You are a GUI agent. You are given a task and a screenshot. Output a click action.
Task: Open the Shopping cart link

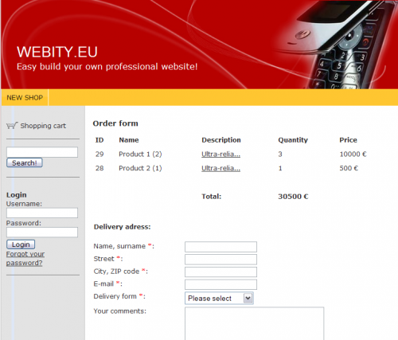coord(43,126)
